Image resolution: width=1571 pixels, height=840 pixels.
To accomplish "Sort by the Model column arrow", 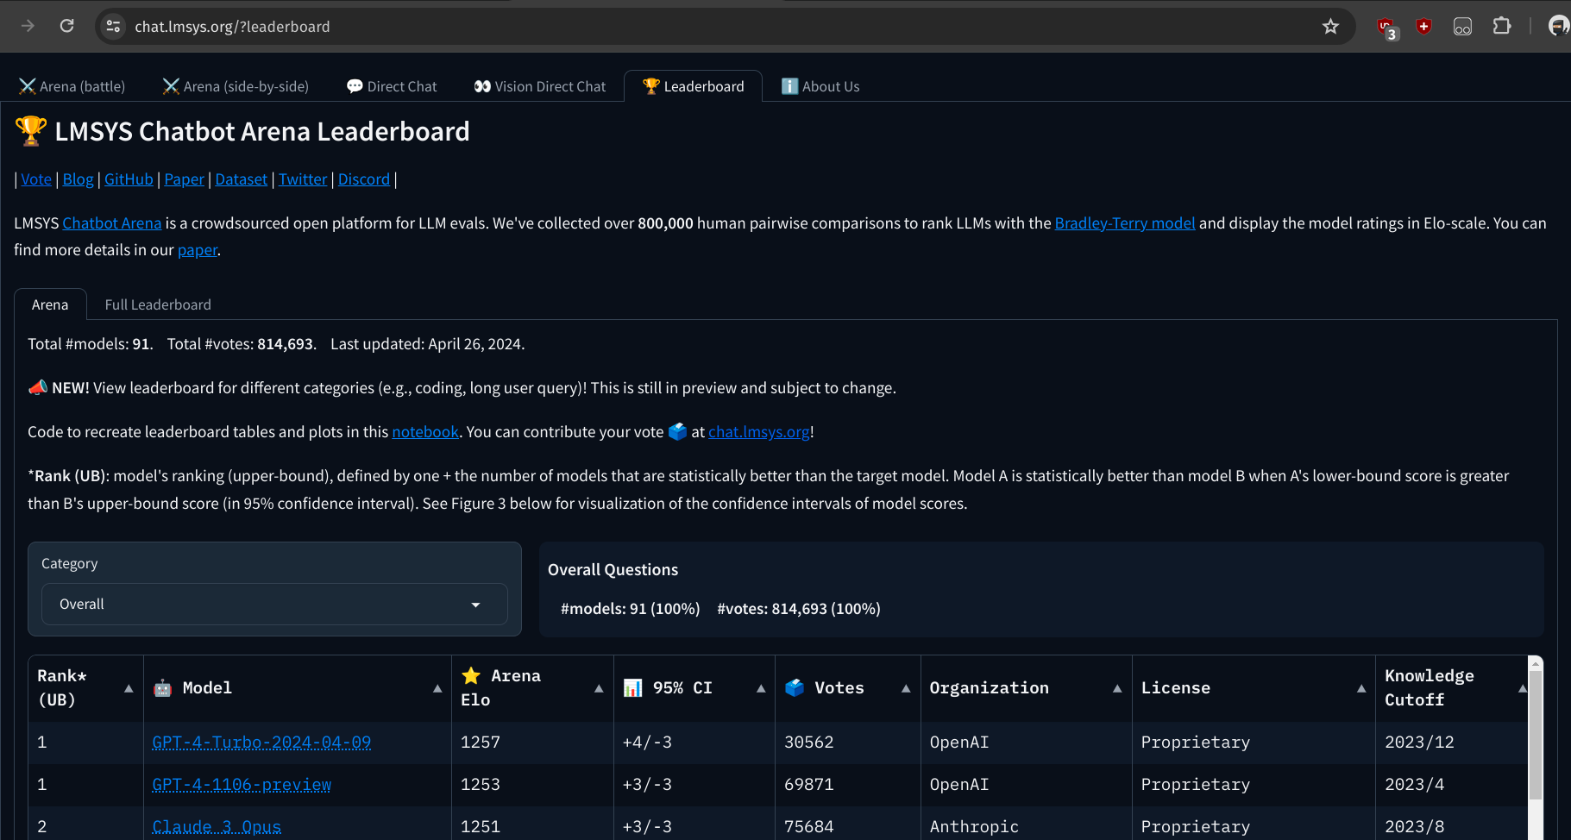I will 437,688.
